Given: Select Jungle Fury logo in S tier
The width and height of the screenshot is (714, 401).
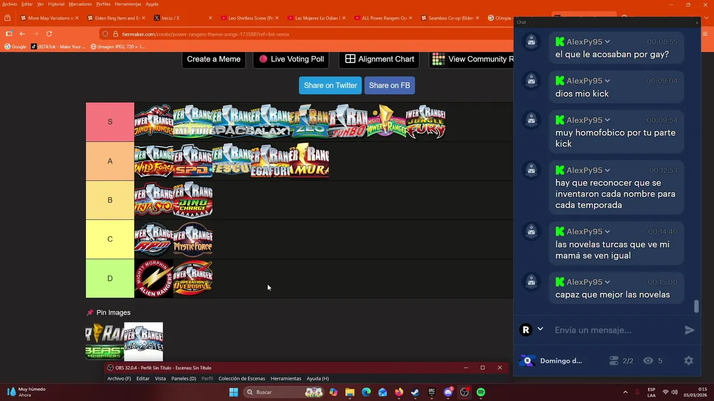Looking at the screenshot, I should [426, 122].
